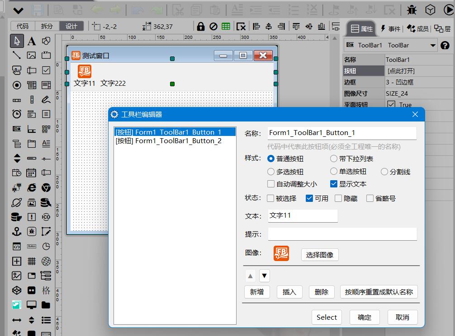Select the radio button control tool
This screenshot has width=455, height=336.
(16, 84)
